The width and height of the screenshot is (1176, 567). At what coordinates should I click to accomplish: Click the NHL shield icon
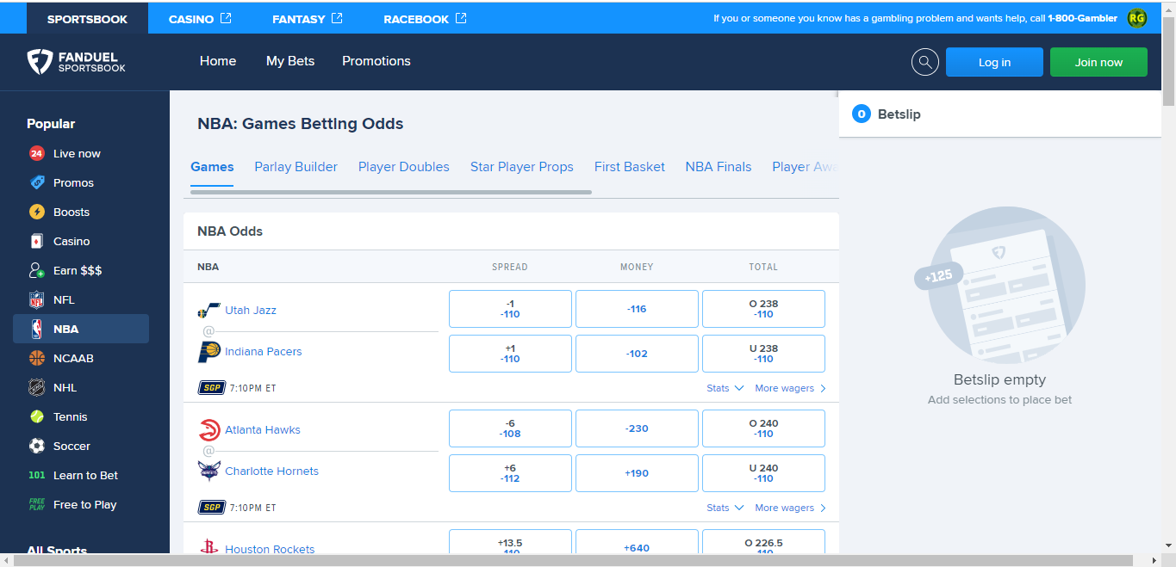tap(36, 387)
